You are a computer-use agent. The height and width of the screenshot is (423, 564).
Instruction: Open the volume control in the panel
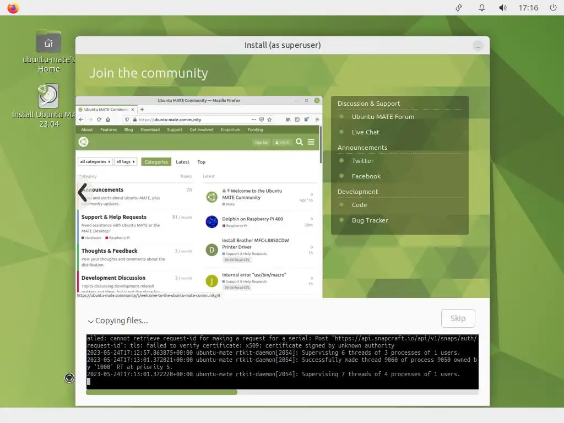click(503, 8)
